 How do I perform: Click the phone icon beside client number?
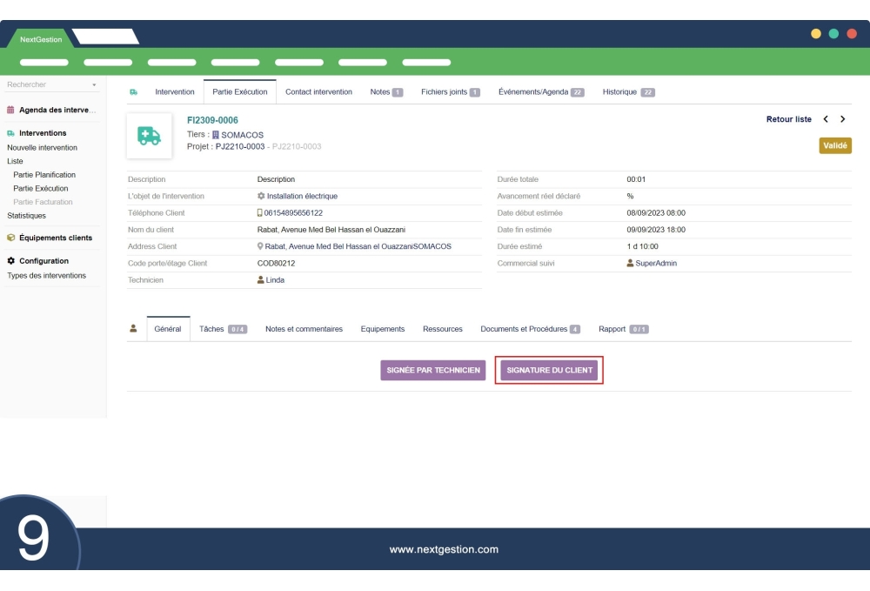coord(259,213)
